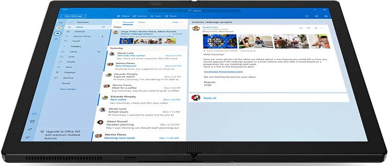Click the selection mode icon at top right
Viewport: 392px width, 166px height.
316,16
